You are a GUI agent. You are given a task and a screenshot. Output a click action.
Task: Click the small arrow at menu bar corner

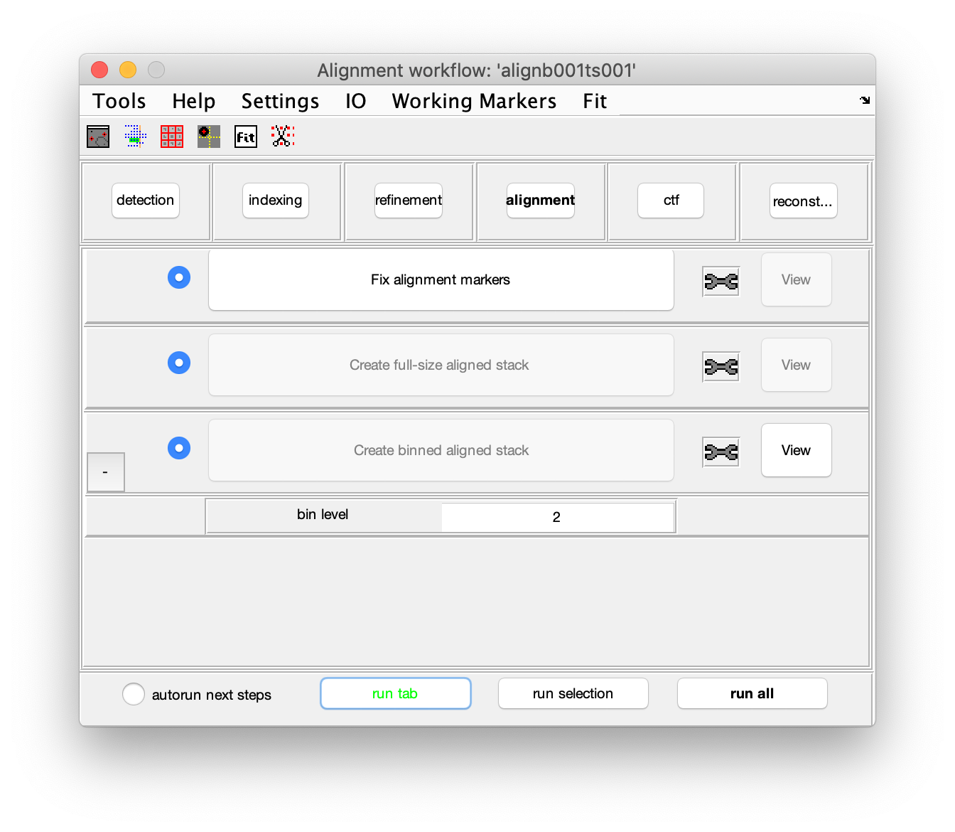click(x=865, y=100)
